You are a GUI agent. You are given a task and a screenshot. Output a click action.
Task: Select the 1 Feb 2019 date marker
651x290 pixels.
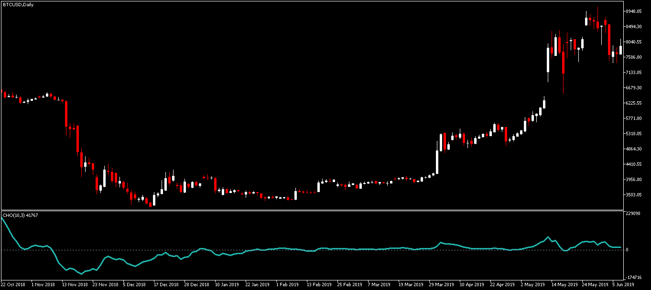point(288,284)
